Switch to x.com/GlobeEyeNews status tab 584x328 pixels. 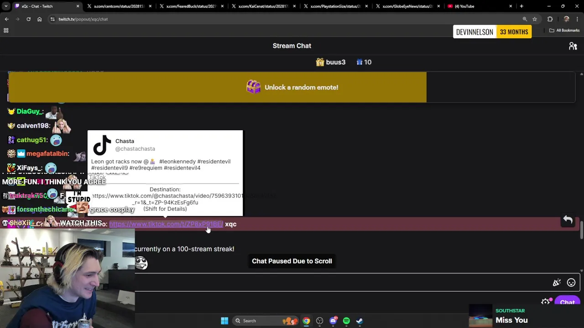408,6
